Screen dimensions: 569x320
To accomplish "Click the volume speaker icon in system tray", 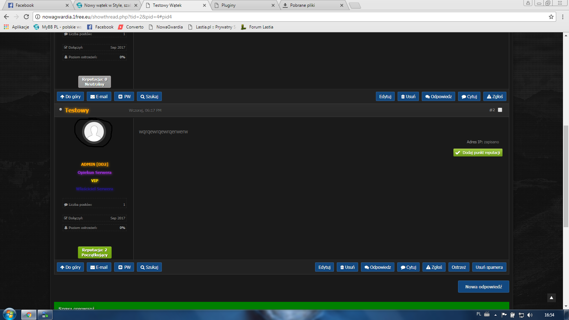I will [530, 315].
